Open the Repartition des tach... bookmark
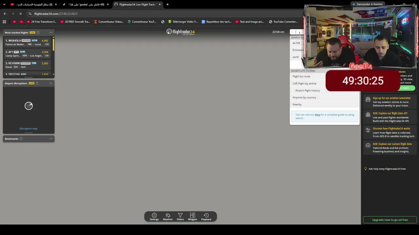419x235 pixels. tap(216, 22)
